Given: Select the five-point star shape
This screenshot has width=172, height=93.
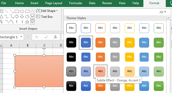Looking at the screenshot, I should tap(27, 22).
